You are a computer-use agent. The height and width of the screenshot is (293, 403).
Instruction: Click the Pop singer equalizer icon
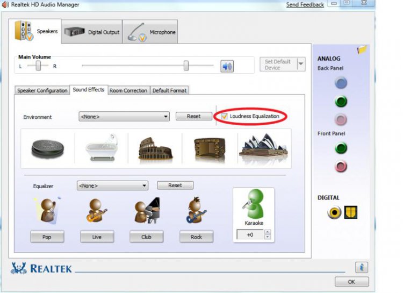[x=47, y=210]
